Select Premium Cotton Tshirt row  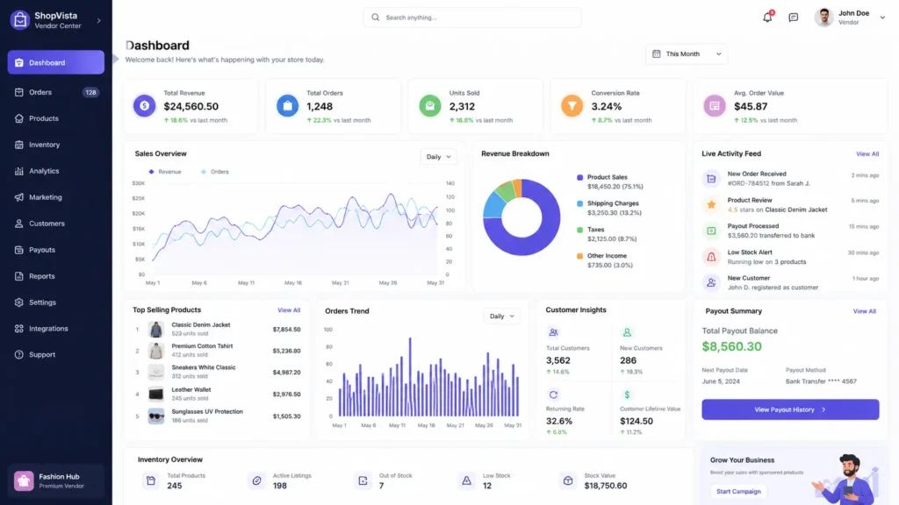click(217, 351)
